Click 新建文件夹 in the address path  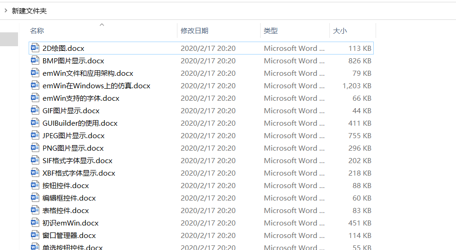tap(29, 11)
